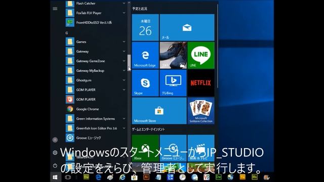The height and width of the screenshot is (182, 324).
Task: Expand the Greenfish Icon Editor Pro 3.6 chevron
Action: click(124, 128)
